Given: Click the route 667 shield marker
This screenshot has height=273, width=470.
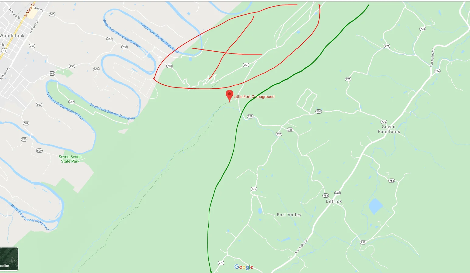Looking at the screenshot, I should (71, 102).
